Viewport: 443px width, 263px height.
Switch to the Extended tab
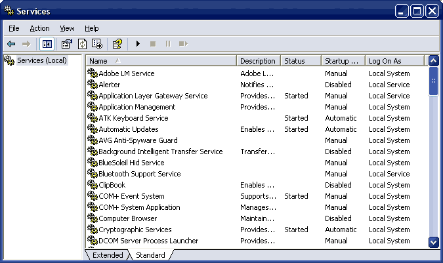pos(108,255)
